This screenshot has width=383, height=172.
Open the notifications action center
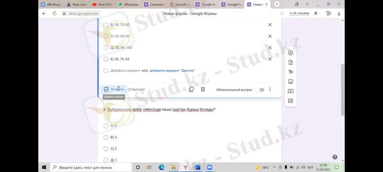pyautogui.click(x=337, y=167)
